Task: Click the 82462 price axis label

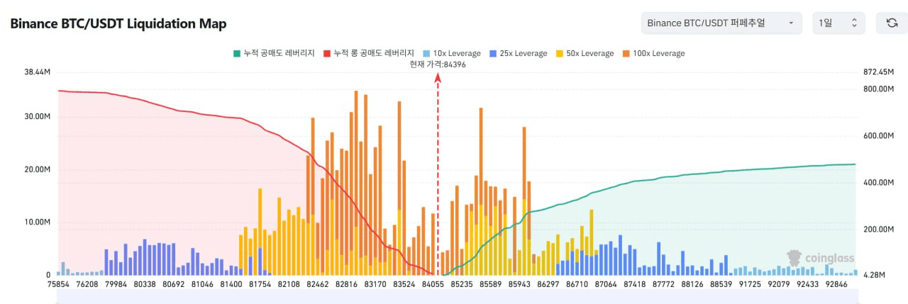Action: pyautogui.click(x=317, y=284)
